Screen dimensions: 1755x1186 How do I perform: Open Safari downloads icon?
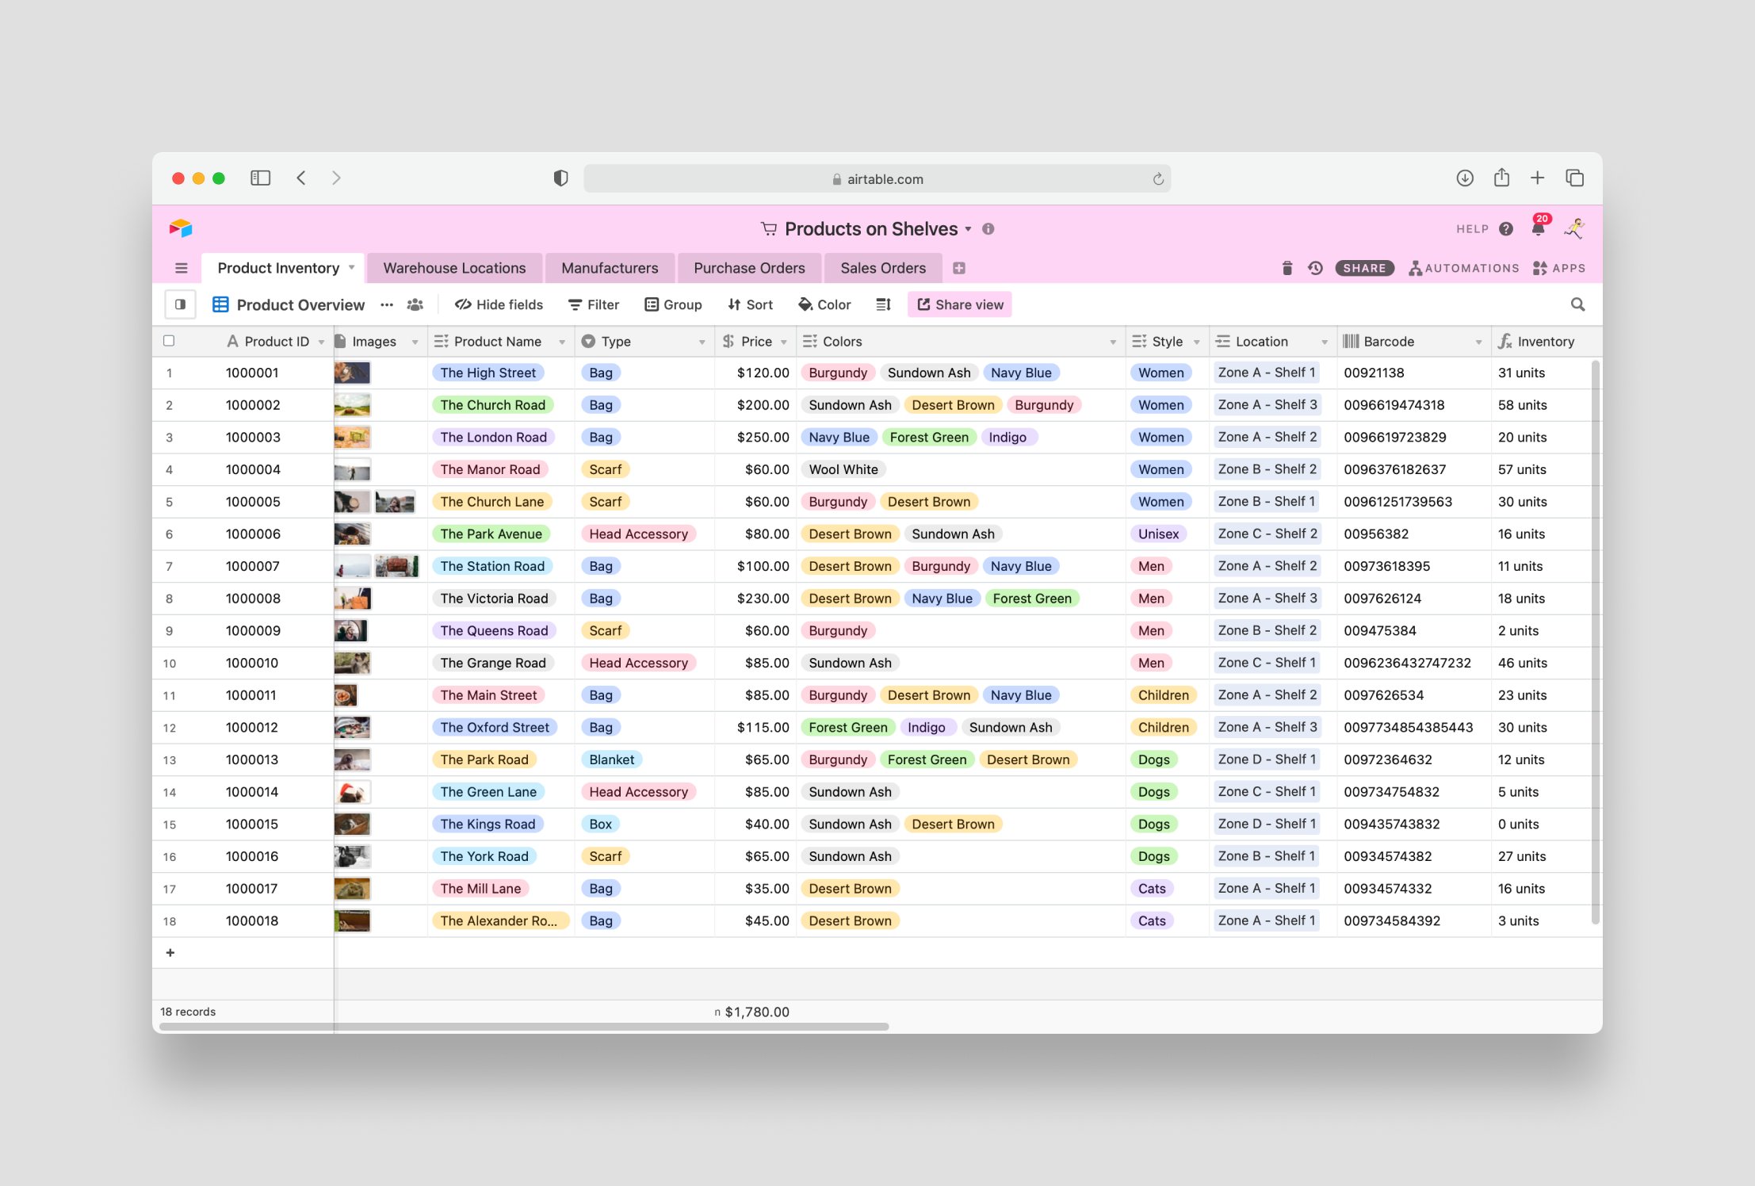coord(1465,178)
